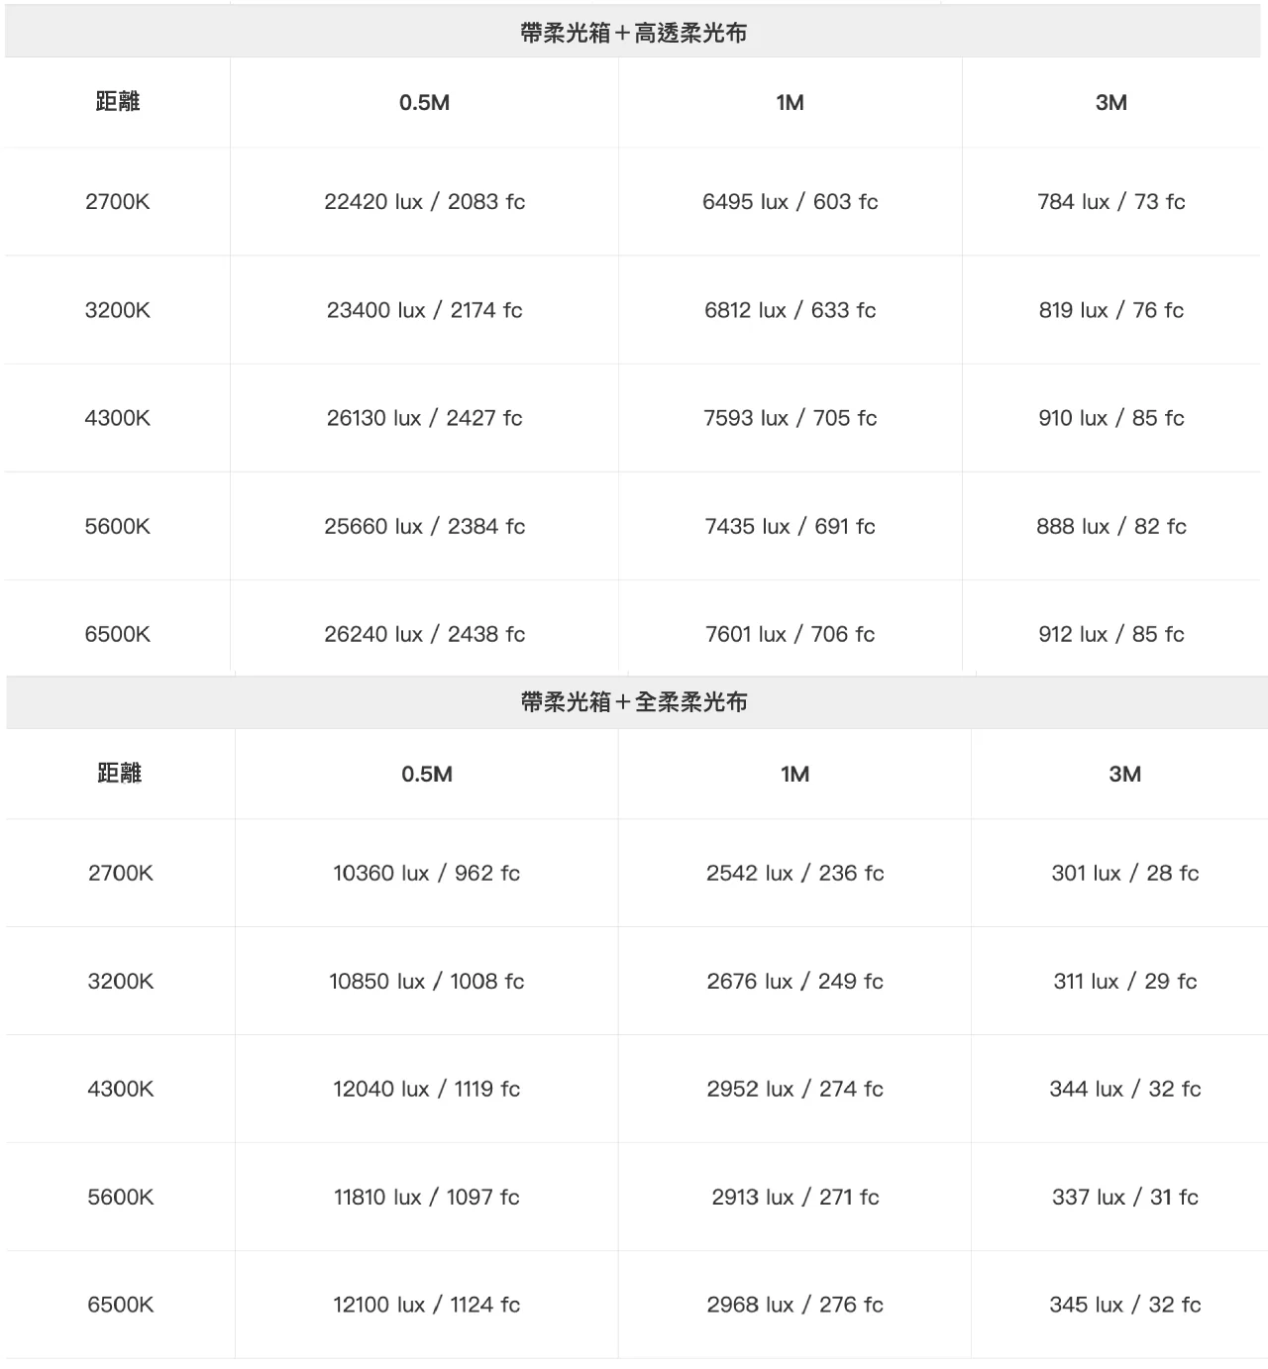The image size is (1268, 1369).
Task: Click the 7601 lux / 706 fc cell
Action: [x=790, y=634]
